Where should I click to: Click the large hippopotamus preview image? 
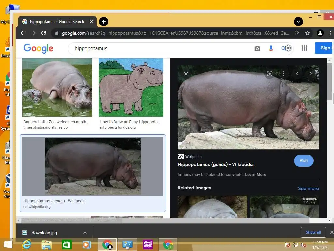(248, 107)
